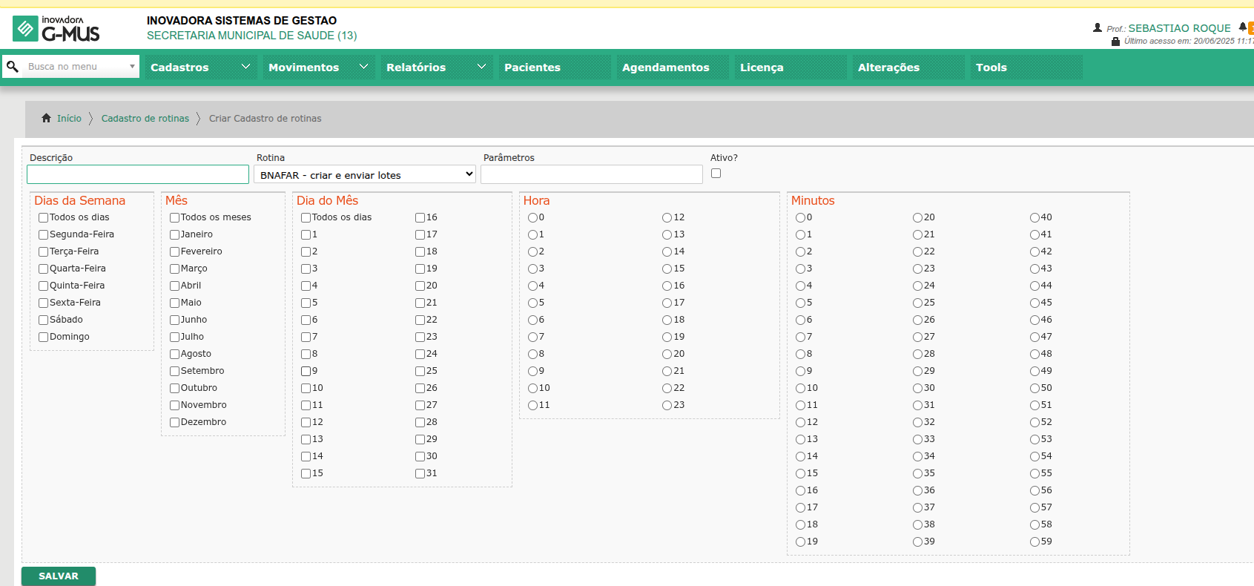Click the lock icon near last access
Viewport: 1254px width, 586px height.
(1115, 42)
